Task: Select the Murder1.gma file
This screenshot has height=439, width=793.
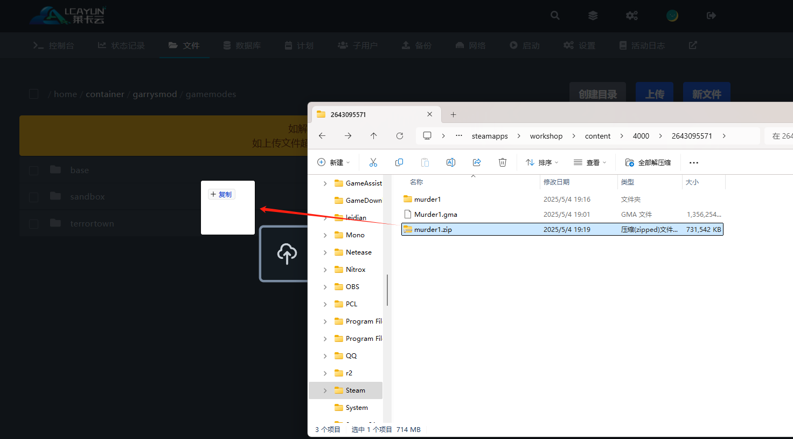Action: click(435, 215)
